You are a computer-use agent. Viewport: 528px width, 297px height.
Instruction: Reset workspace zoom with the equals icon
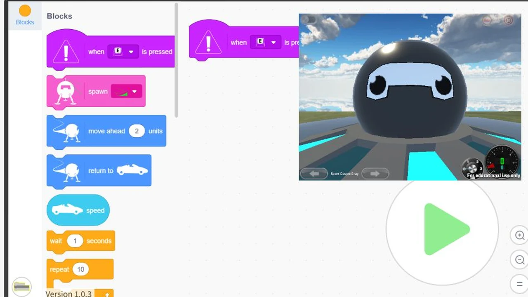(519, 284)
